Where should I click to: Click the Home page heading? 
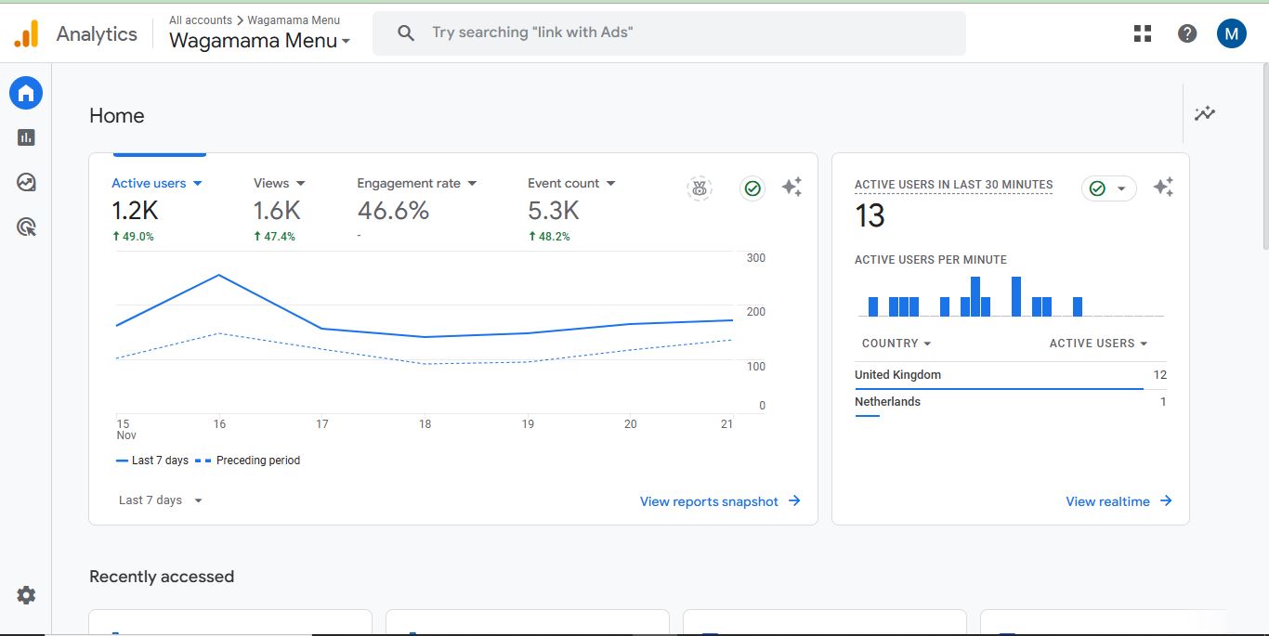coord(117,116)
